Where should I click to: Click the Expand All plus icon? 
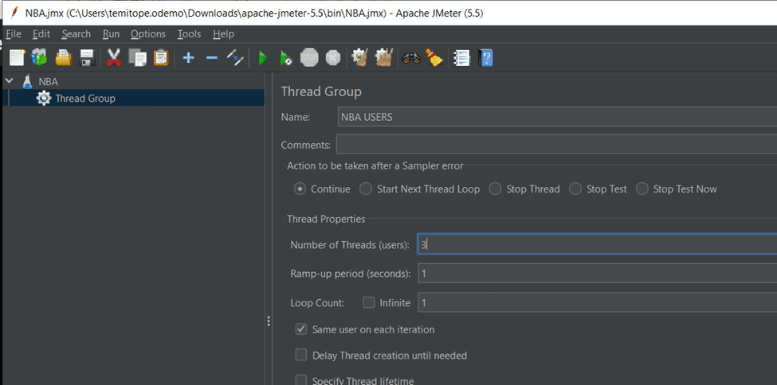(x=188, y=57)
